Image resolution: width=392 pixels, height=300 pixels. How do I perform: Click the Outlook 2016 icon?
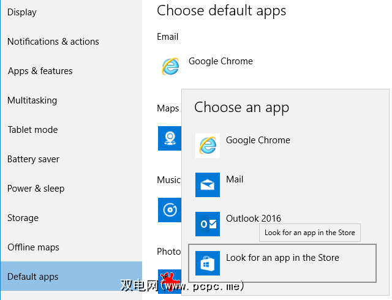click(x=208, y=224)
